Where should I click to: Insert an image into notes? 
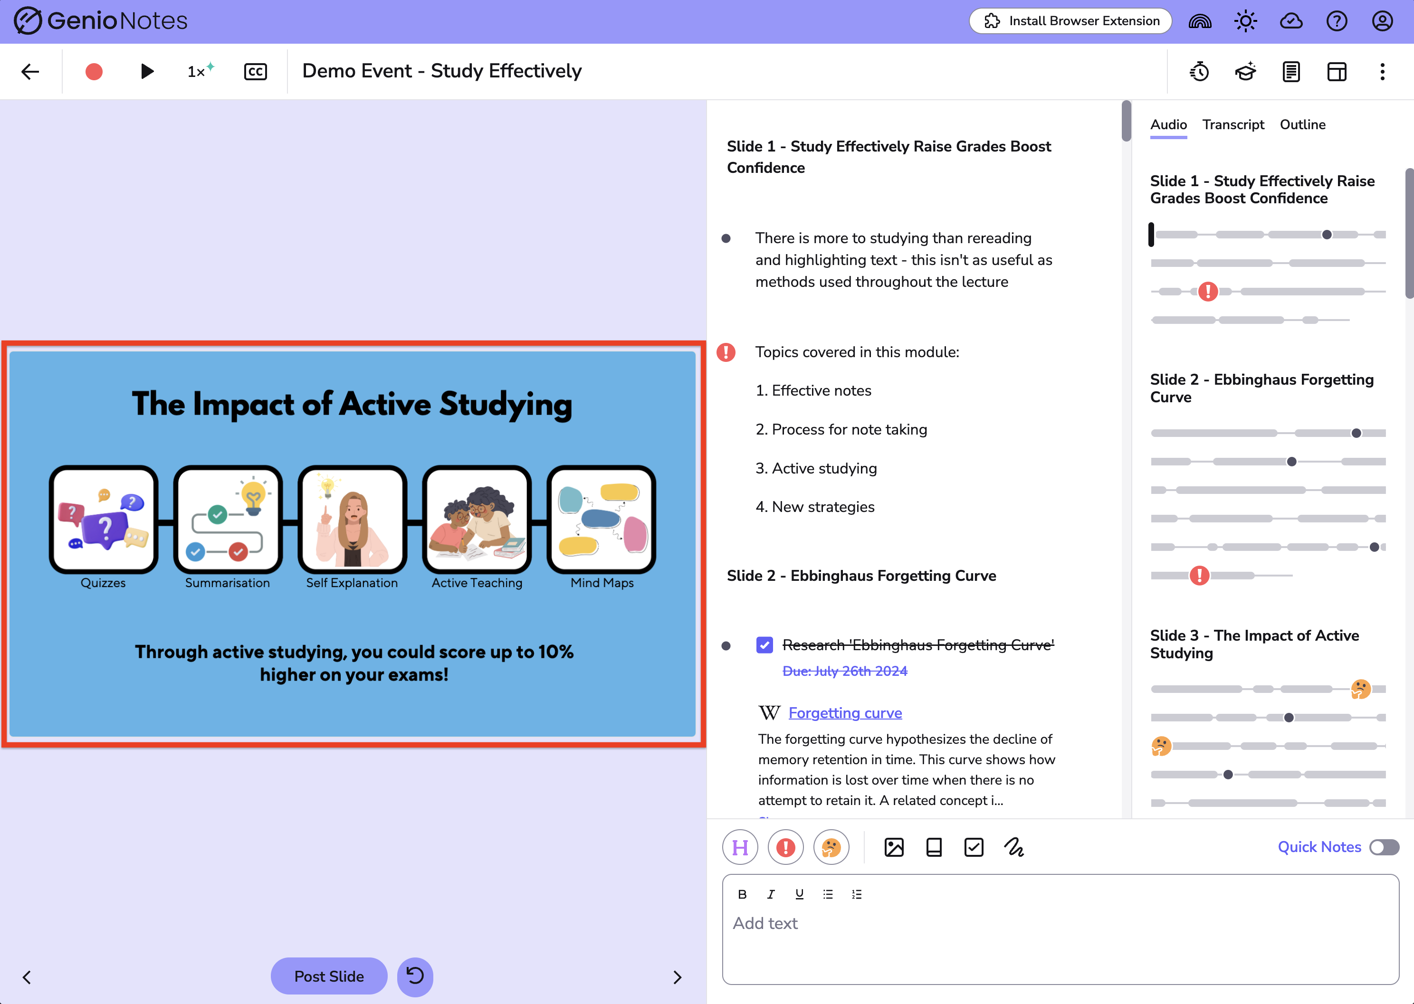[x=894, y=847]
